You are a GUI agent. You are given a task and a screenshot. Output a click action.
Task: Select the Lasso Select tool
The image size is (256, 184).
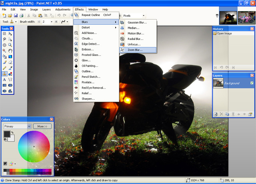4,39
